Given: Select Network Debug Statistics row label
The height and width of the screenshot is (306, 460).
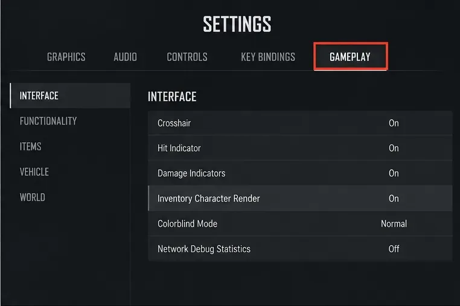Looking at the screenshot, I should [204, 249].
